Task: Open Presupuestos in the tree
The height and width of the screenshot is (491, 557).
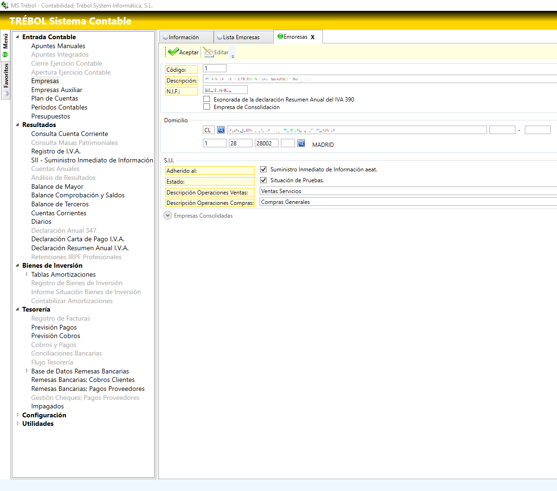Action: 51,116
